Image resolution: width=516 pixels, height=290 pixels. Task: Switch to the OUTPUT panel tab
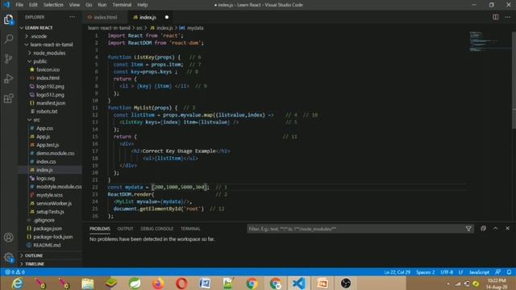pos(126,229)
